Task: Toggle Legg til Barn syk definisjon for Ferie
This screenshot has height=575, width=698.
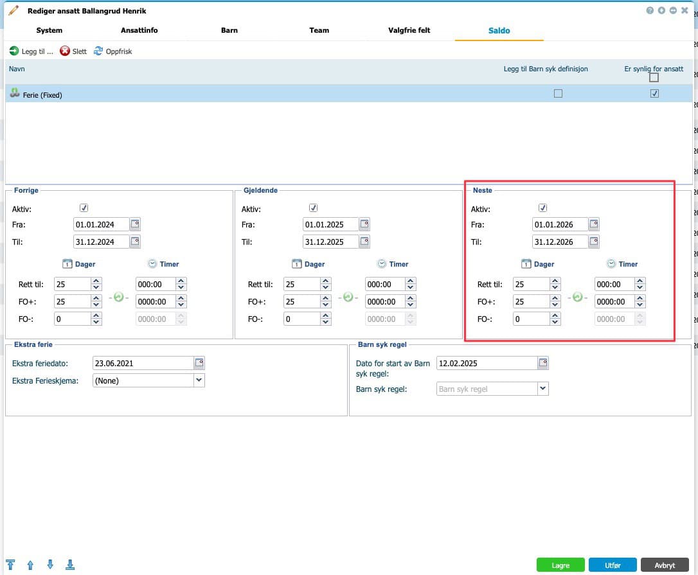Action: point(558,93)
